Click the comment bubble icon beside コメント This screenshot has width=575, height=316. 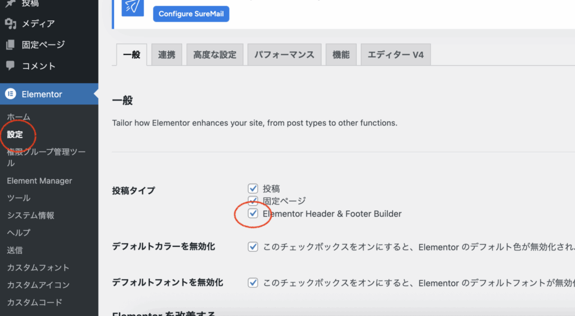(x=10, y=66)
